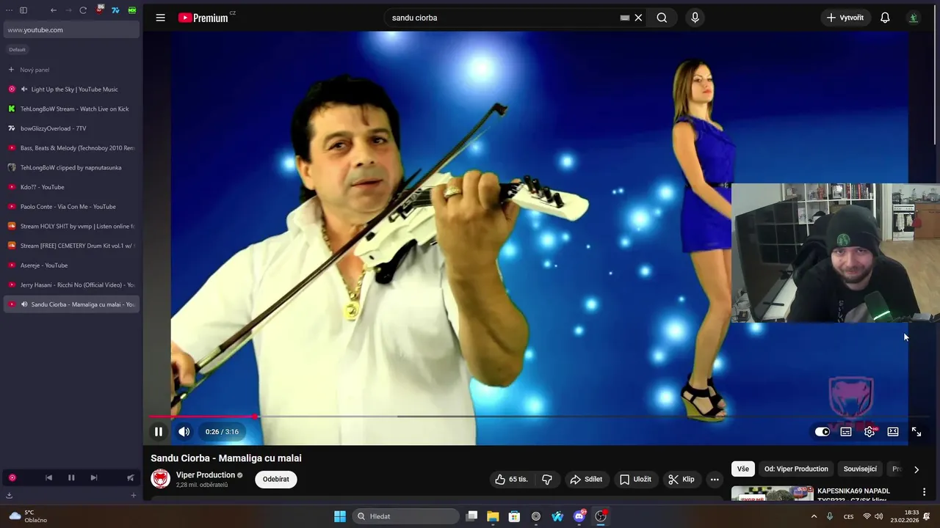
Task: Open the 7TV extension icon
Action: 115,10
